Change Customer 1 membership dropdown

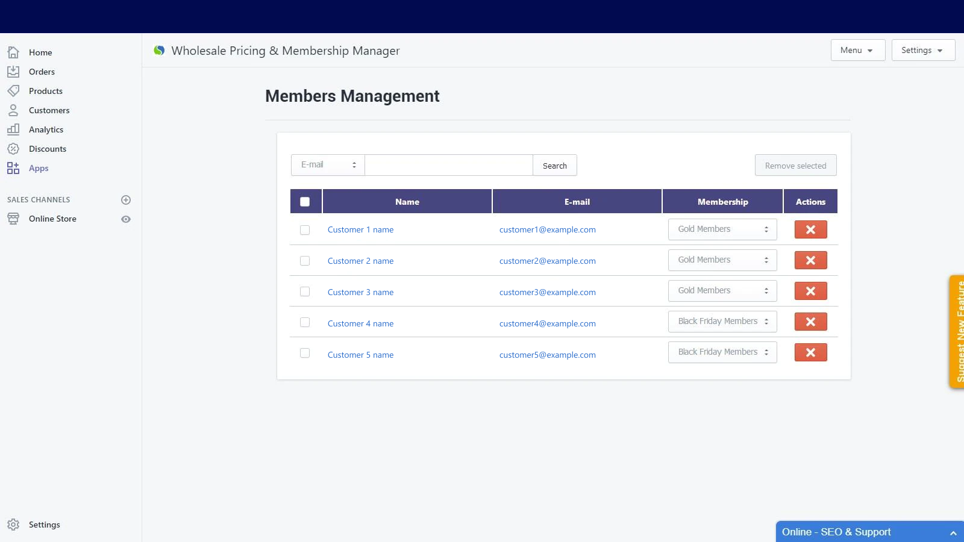[722, 229]
